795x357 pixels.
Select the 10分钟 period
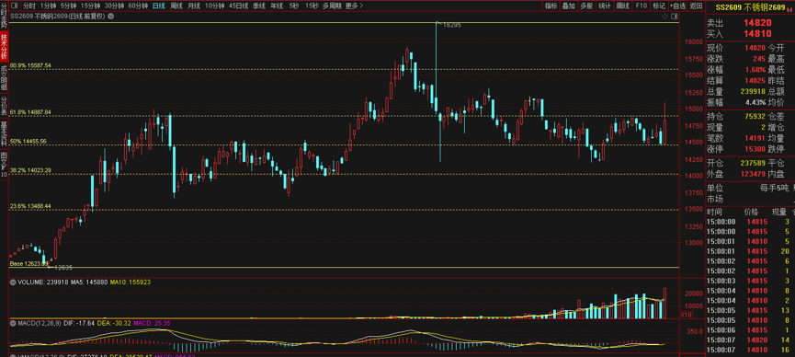(215, 6)
